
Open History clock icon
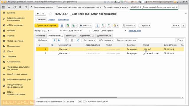[14, 7]
